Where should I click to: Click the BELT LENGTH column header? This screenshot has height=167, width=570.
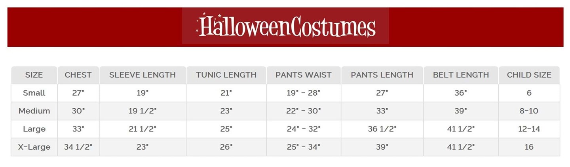click(461, 75)
